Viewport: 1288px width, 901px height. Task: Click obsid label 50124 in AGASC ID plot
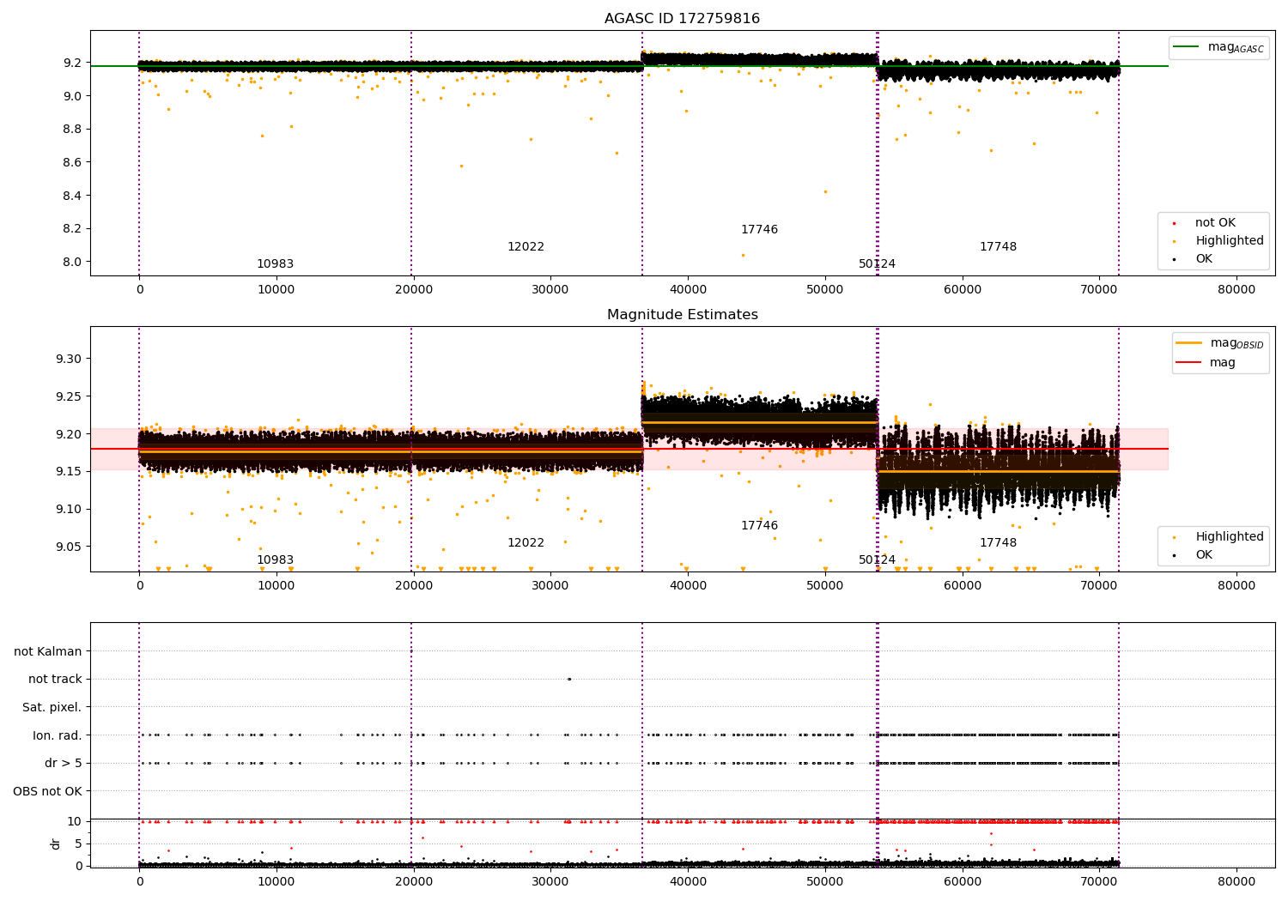tap(877, 264)
